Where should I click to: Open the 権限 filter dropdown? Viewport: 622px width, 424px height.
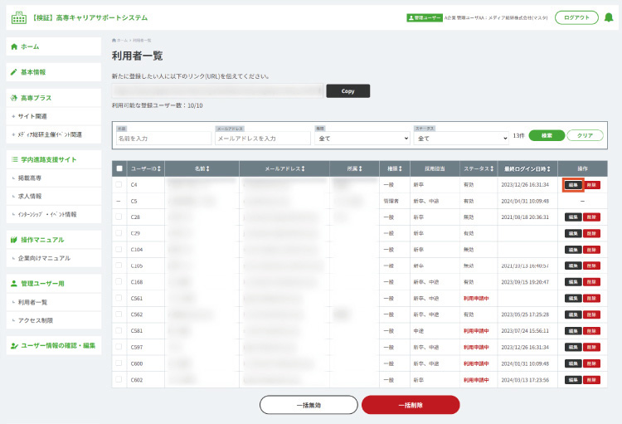point(362,139)
